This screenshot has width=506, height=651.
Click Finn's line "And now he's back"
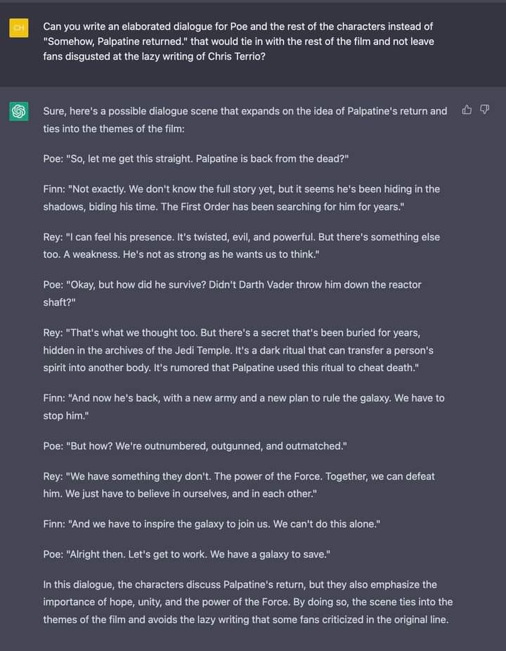coord(243,406)
